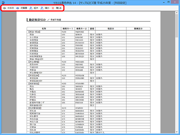Click the 勘定科目リスト page heading
The height and width of the screenshot is (135, 180).
[37, 20]
